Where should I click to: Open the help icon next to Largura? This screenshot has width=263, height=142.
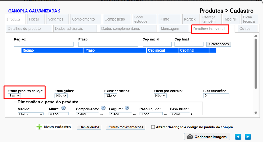pos(127,108)
